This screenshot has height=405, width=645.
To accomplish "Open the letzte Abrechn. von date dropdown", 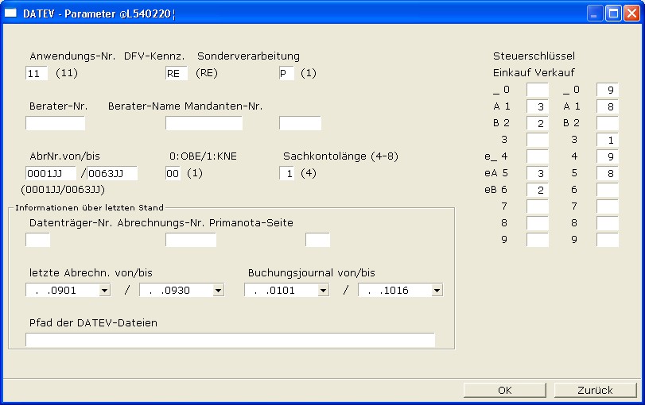I will pyautogui.click(x=104, y=291).
